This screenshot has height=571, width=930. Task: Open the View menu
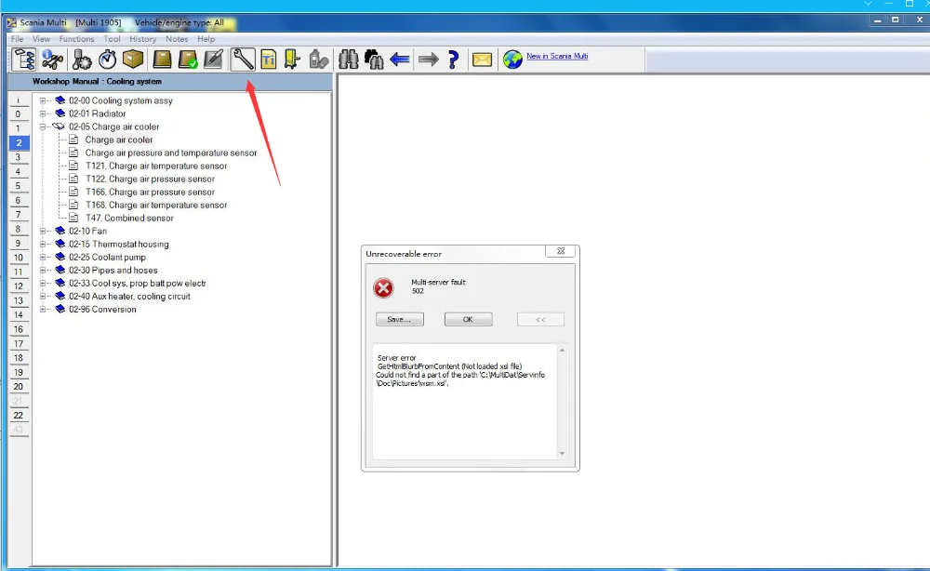[41, 39]
